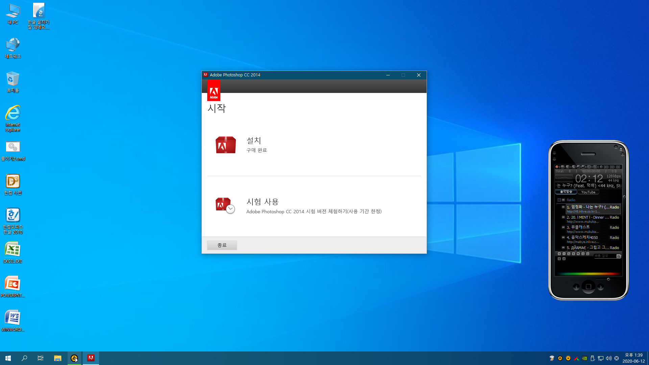Select the WINWORD desktop icon
This screenshot has width=649, height=365.
point(13,321)
